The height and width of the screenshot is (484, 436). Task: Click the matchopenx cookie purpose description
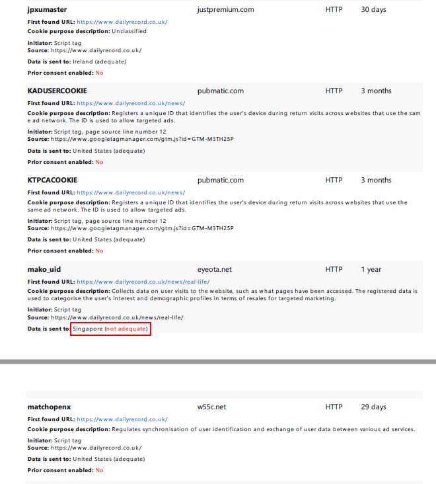point(264,429)
